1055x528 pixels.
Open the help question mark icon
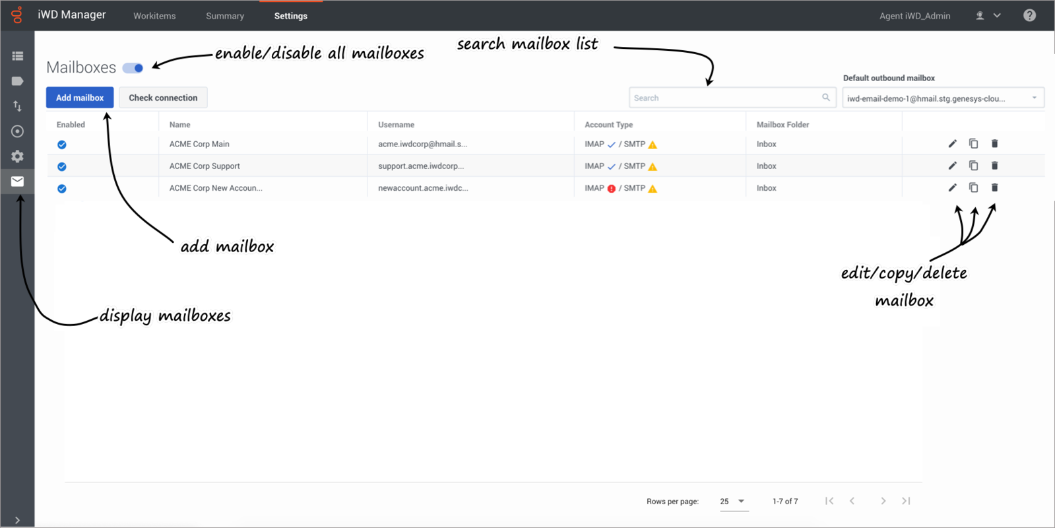[x=1029, y=15]
